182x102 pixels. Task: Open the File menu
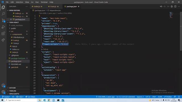[x=7, y=2]
